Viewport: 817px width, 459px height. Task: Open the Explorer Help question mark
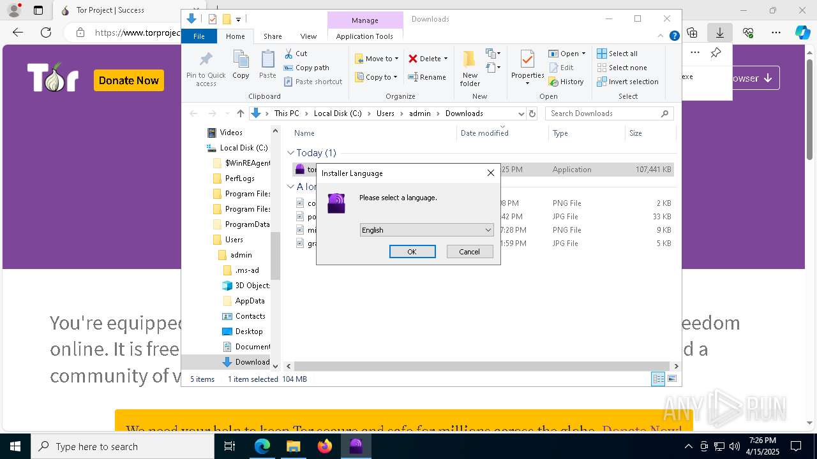tap(674, 36)
